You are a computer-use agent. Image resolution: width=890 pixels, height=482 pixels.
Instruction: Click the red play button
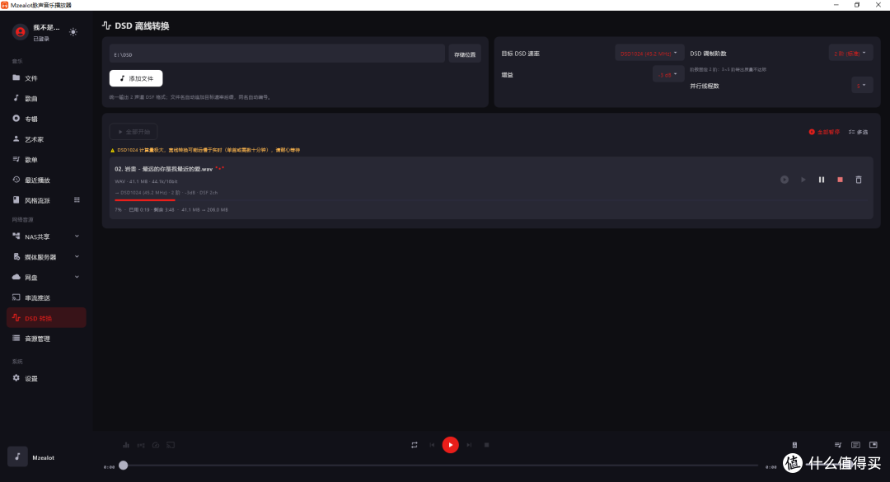[451, 445]
